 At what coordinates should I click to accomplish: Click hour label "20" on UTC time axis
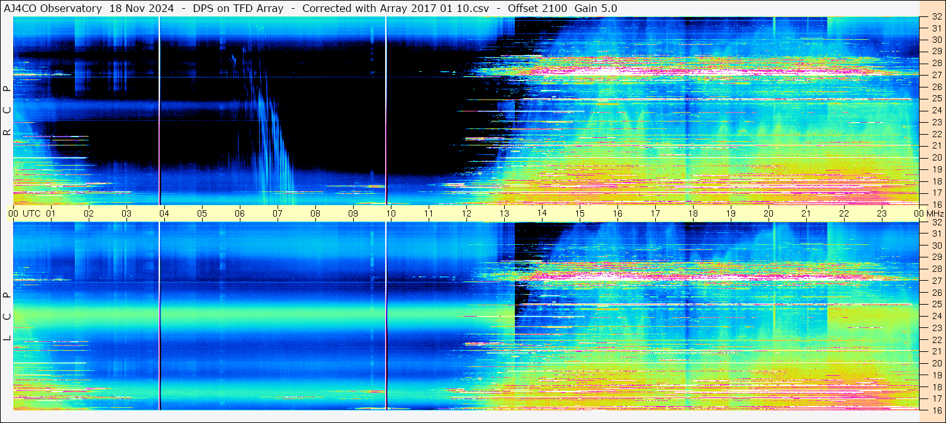(769, 214)
